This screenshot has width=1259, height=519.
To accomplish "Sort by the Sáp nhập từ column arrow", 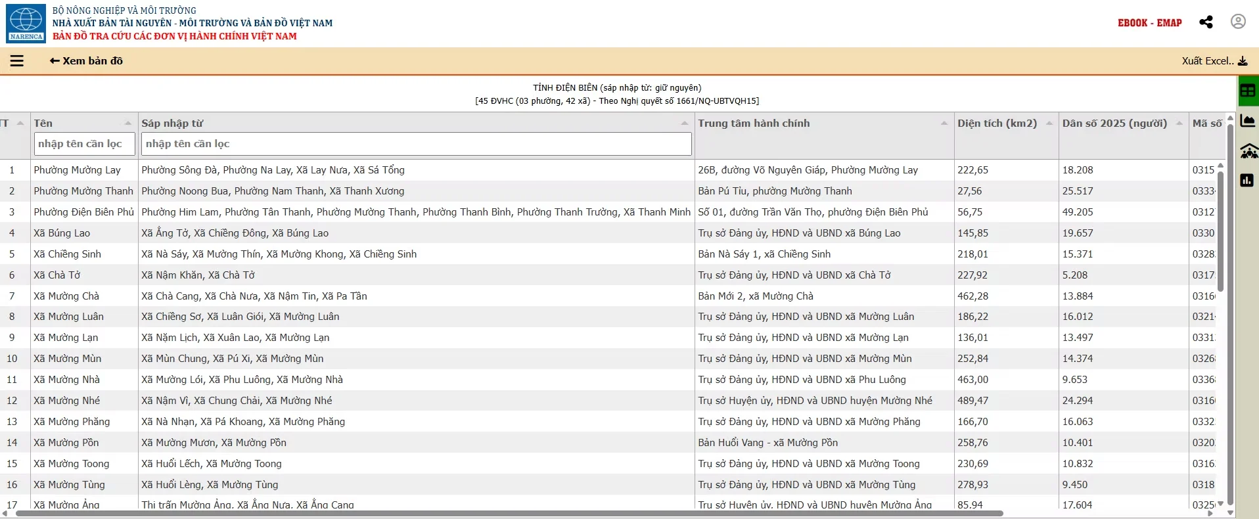I will pos(685,124).
